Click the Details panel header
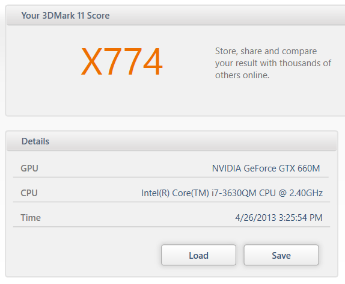 click(x=171, y=141)
